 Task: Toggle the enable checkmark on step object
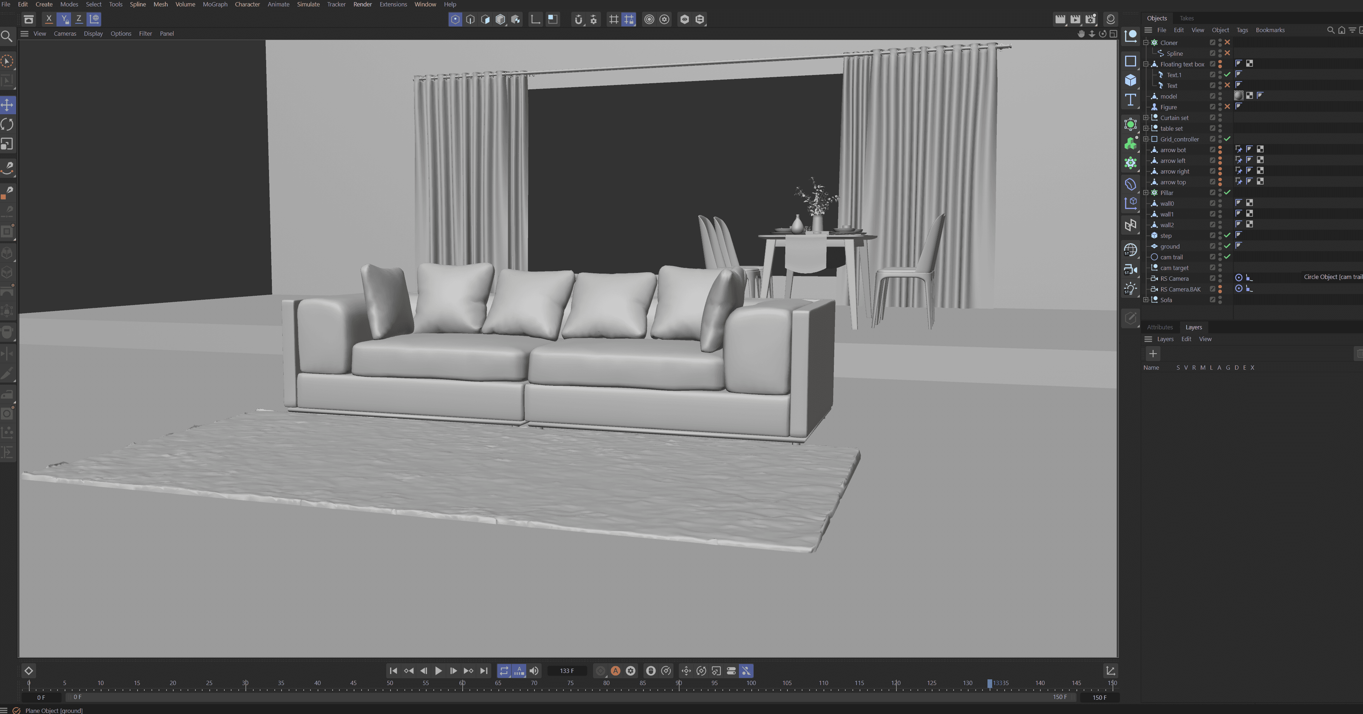[1227, 235]
